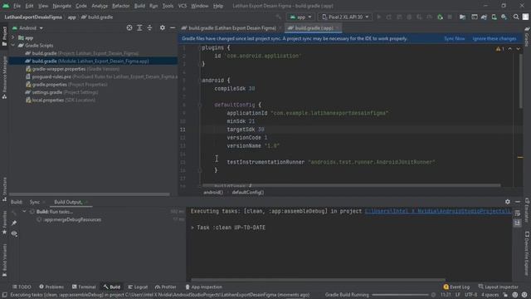Image resolution: width=531 pixels, height=299 pixels.
Task: Open the Device Manager toolbar icon
Action: pyautogui.click(x=494, y=17)
